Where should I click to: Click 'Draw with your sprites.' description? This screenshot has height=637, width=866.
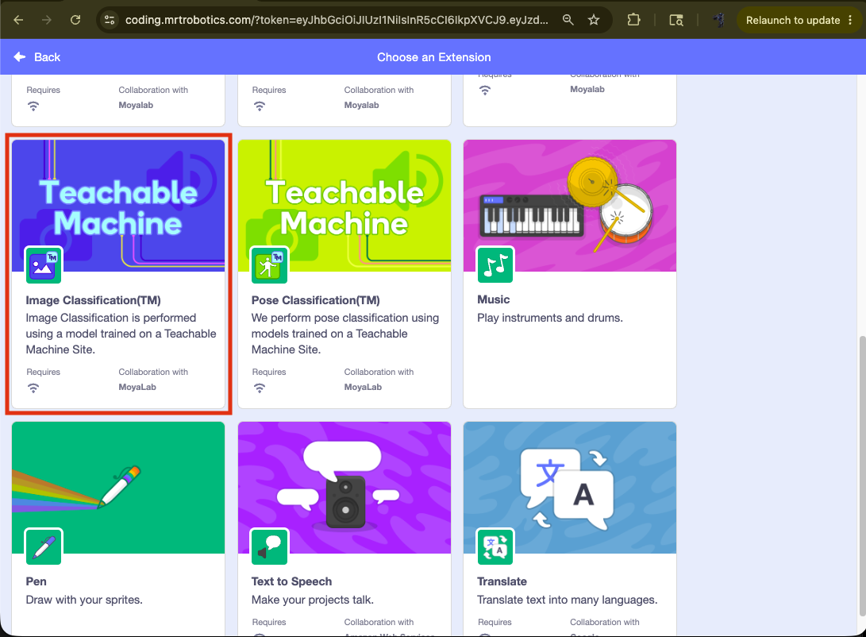[84, 600]
